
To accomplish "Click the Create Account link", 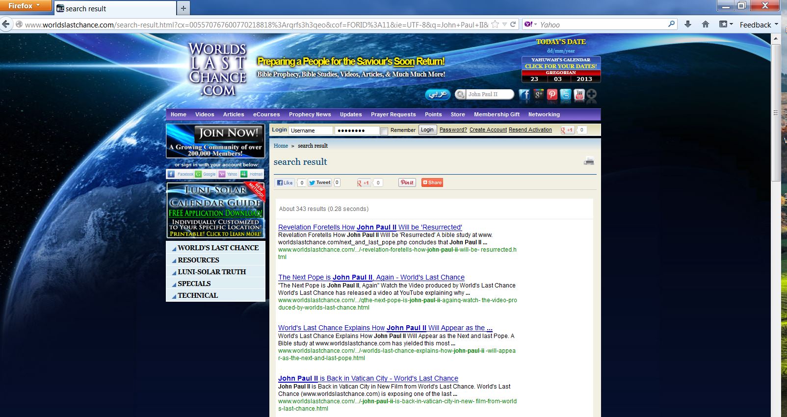I will tap(488, 130).
